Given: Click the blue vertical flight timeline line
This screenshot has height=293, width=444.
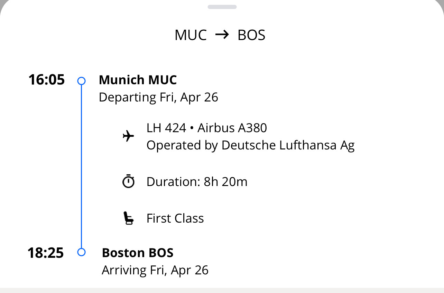Looking at the screenshot, I should tap(81, 166).
